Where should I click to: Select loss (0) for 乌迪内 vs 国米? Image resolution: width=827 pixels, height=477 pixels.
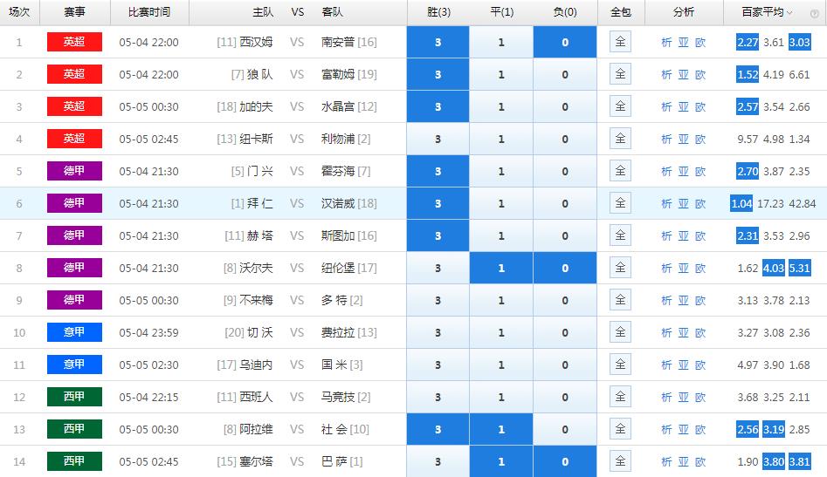565,365
